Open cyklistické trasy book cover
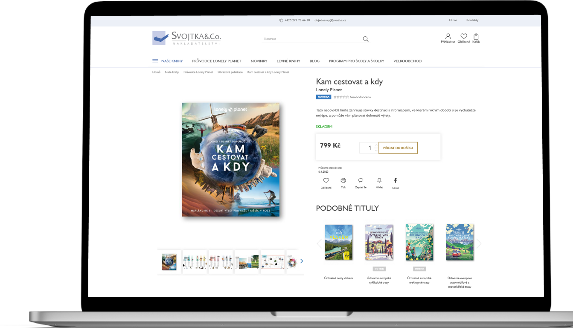The width and height of the screenshot is (573, 333). 379,242
